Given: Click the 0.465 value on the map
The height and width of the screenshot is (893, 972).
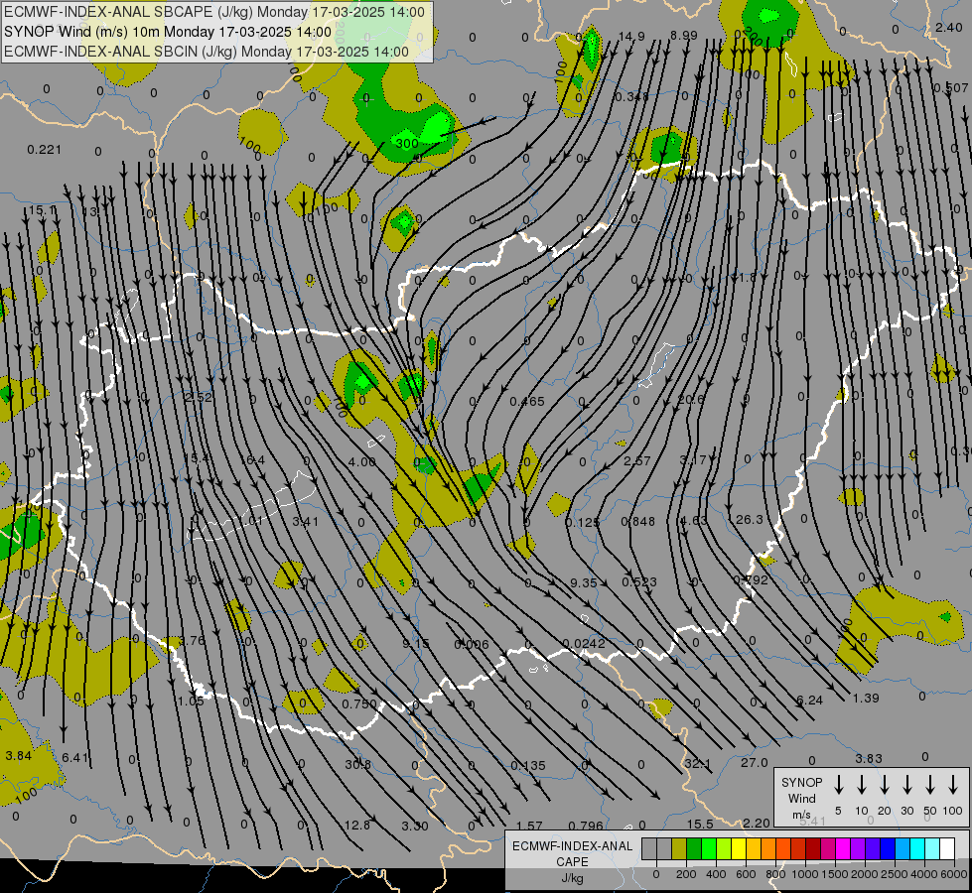Looking at the screenshot, I should tap(527, 402).
